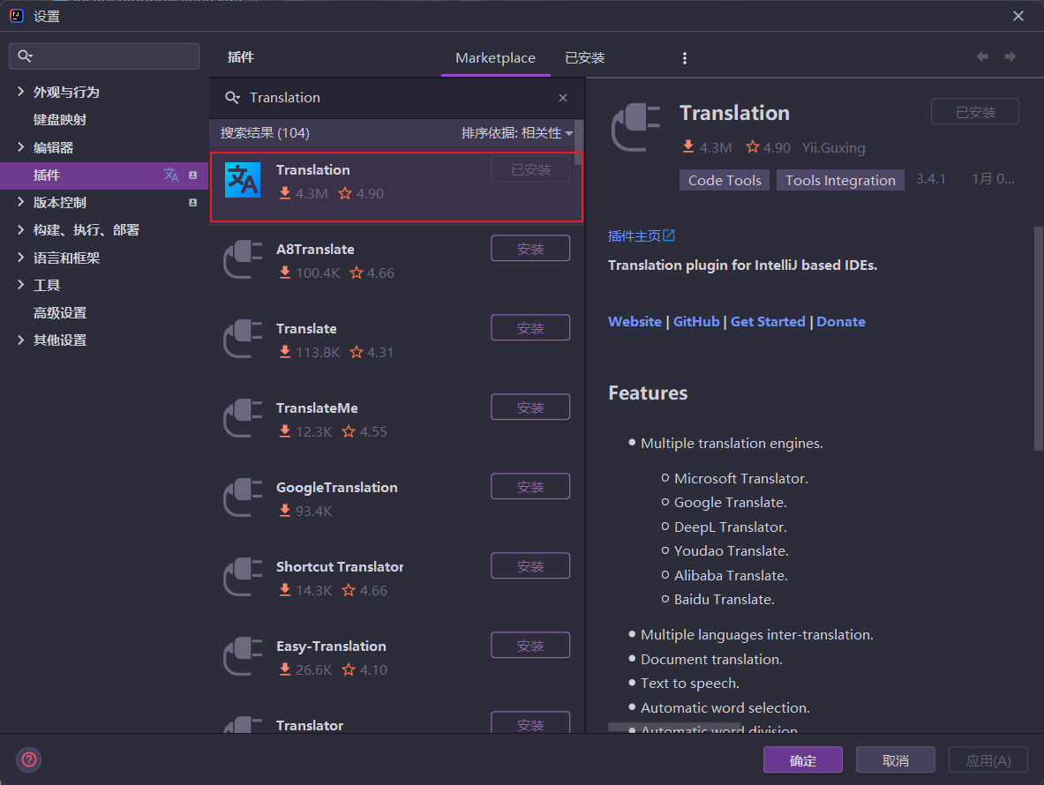Click the version number 3.4.1
Image resolution: width=1044 pixels, height=785 pixels.
coord(931,179)
